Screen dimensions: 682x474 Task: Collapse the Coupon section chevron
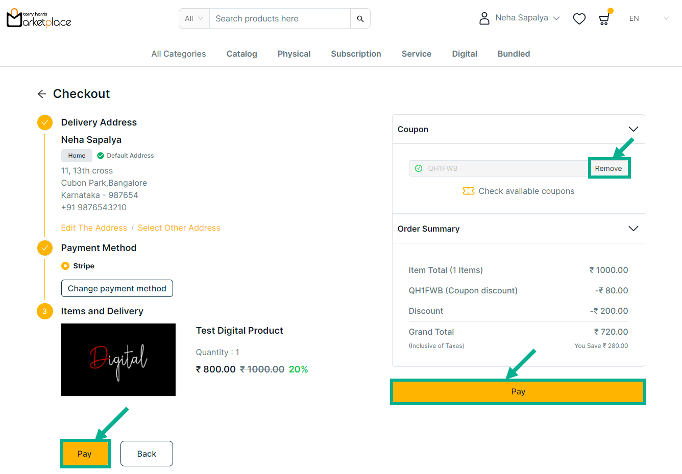click(x=633, y=129)
